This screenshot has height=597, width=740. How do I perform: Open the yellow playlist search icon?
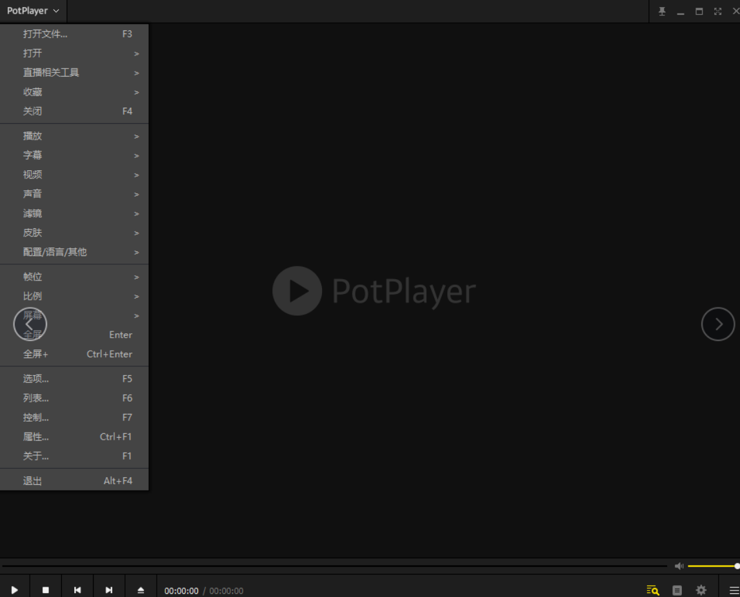tap(653, 590)
